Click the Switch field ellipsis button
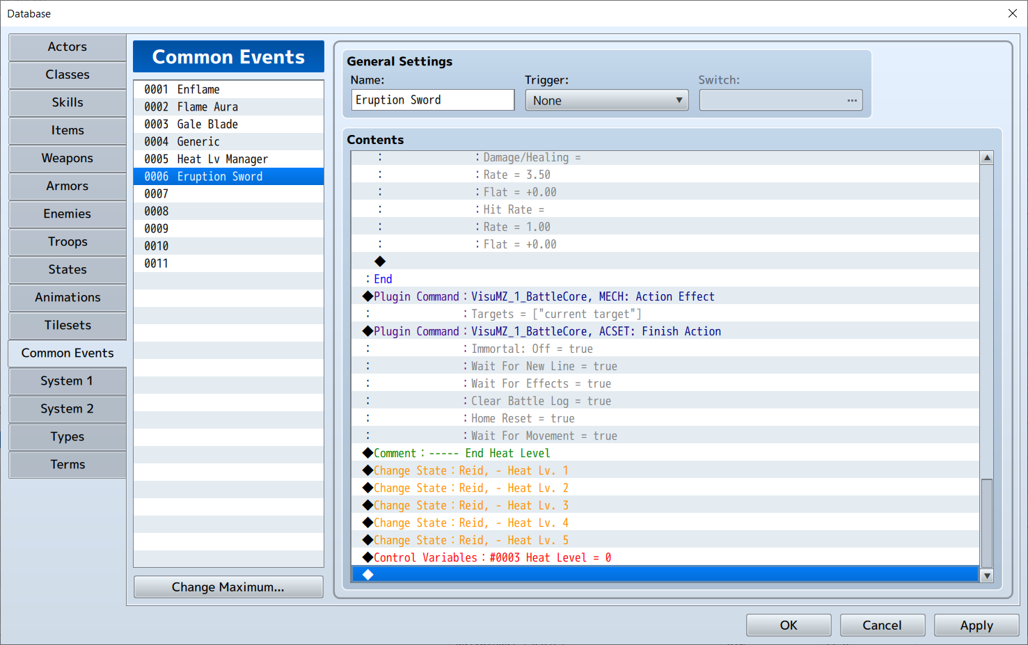The image size is (1028, 645). coord(851,100)
